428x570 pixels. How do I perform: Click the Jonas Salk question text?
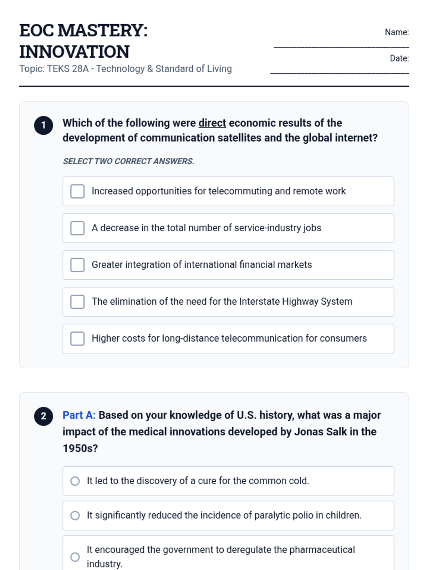click(221, 431)
